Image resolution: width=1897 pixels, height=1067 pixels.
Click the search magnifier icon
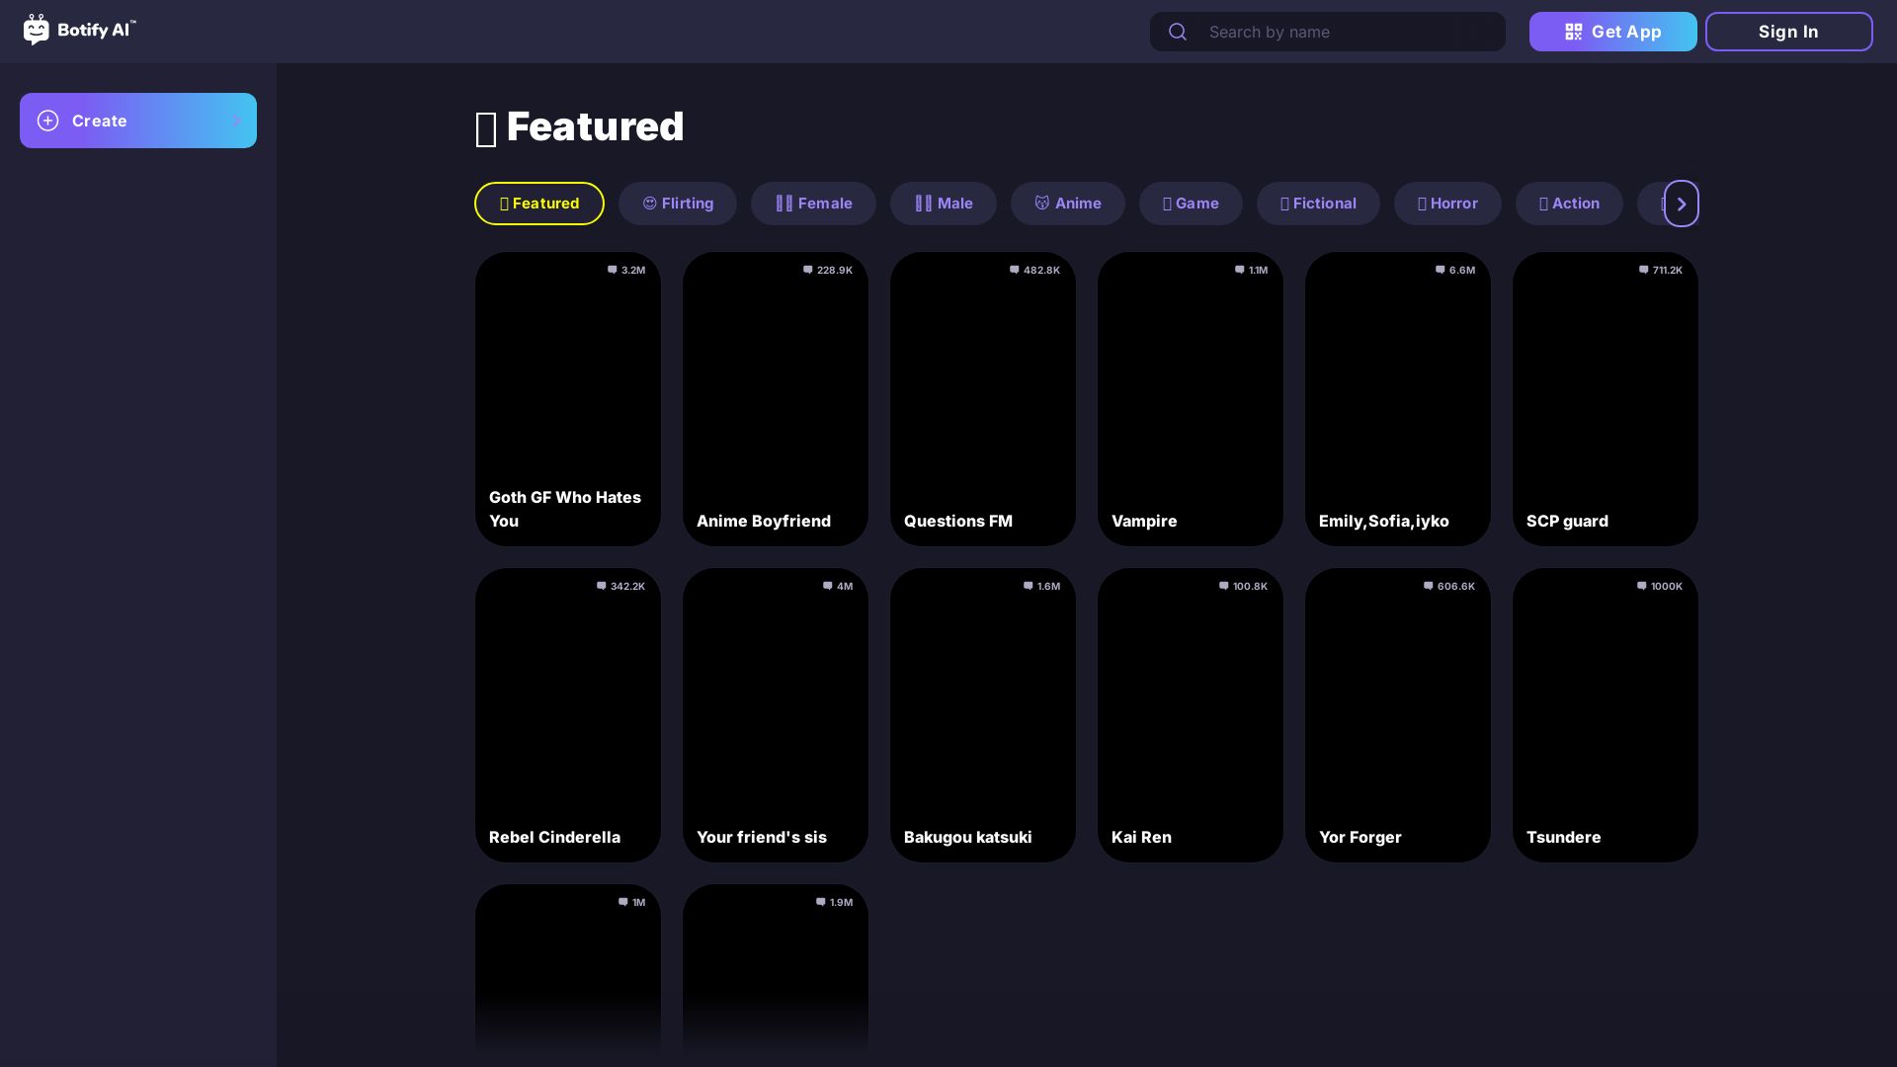1178,32
